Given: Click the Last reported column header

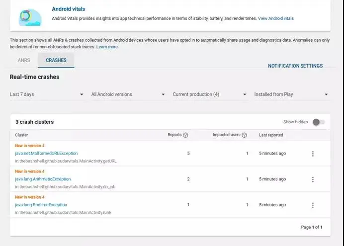Looking at the screenshot, I should (x=271, y=135).
